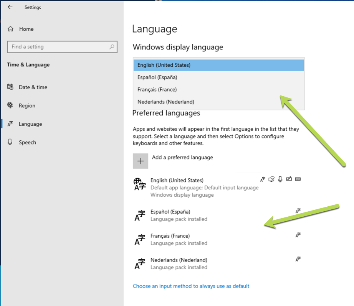Image resolution: width=354 pixels, height=306 pixels.
Task: Open Choose an input method to always use link
Action: pyautogui.click(x=191, y=286)
